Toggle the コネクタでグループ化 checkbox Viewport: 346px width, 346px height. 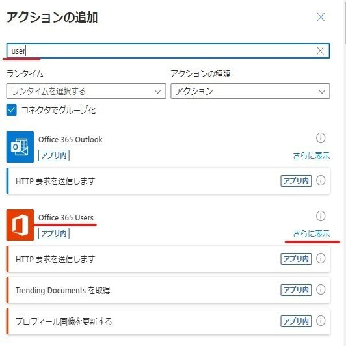coord(12,110)
